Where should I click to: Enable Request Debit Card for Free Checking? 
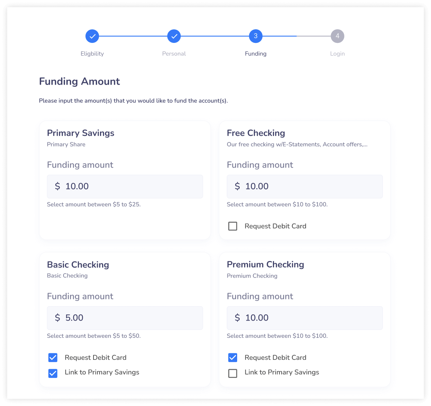pyautogui.click(x=232, y=226)
